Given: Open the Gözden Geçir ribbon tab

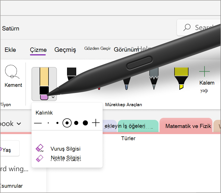Looking at the screenshot, I should pos(98,49).
